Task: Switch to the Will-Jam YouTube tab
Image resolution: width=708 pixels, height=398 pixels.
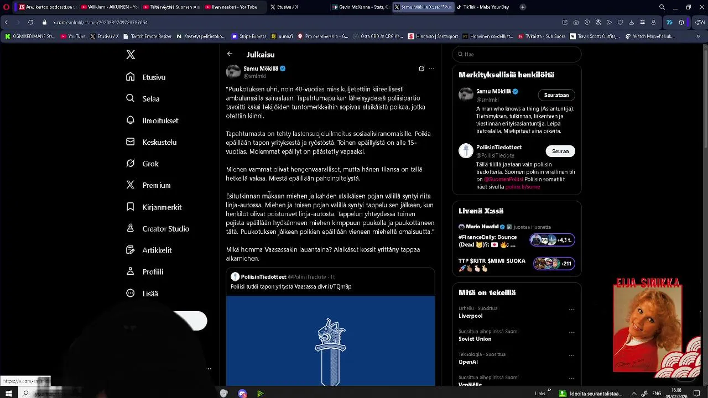Action: [x=108, y=7]
